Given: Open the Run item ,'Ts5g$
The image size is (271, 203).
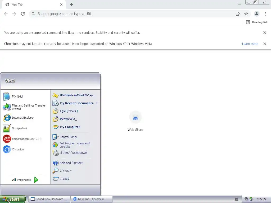Looking at the screenshot, I should tap(75, 179).
